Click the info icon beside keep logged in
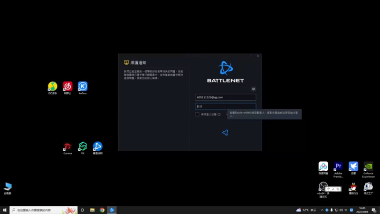 219,114
